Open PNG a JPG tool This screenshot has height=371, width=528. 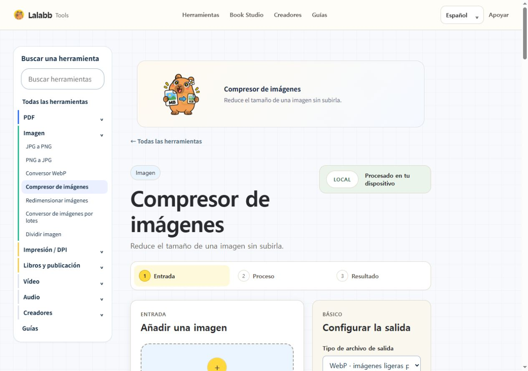point(39,160)
